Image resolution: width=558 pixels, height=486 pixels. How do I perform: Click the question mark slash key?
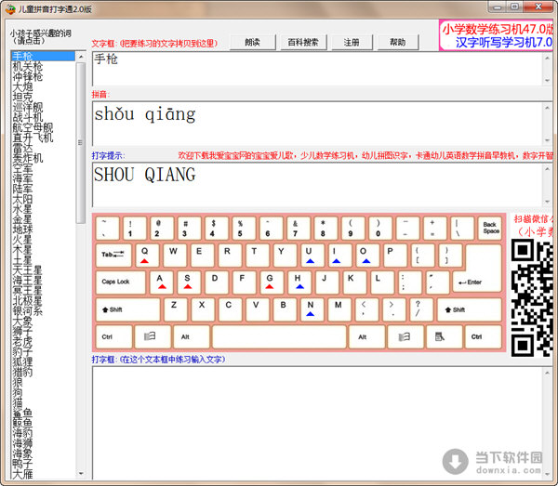[421, 309]
